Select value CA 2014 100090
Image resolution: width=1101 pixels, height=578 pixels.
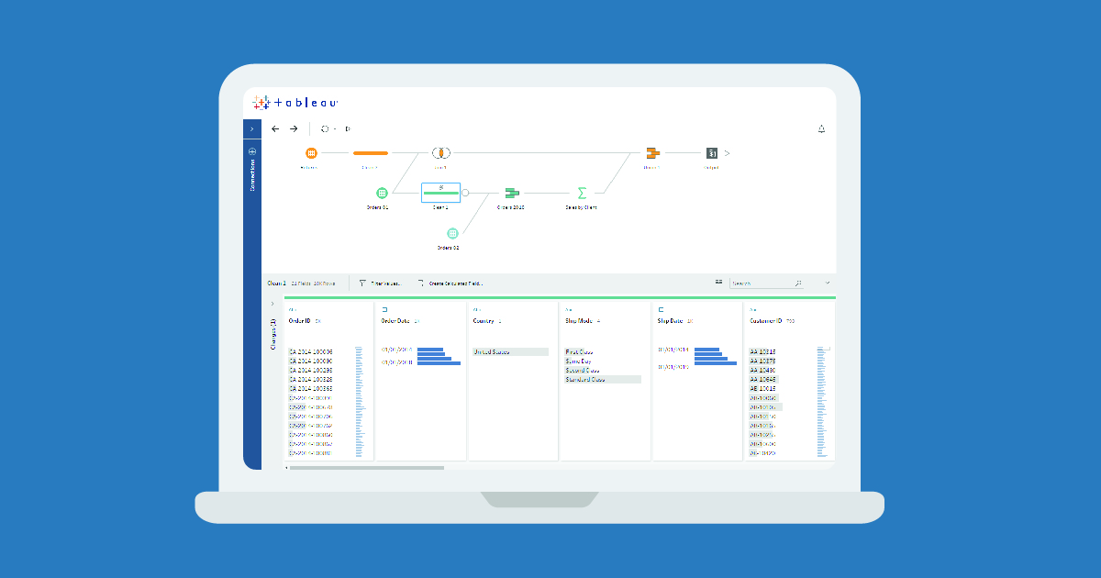(x=311, y=361)
